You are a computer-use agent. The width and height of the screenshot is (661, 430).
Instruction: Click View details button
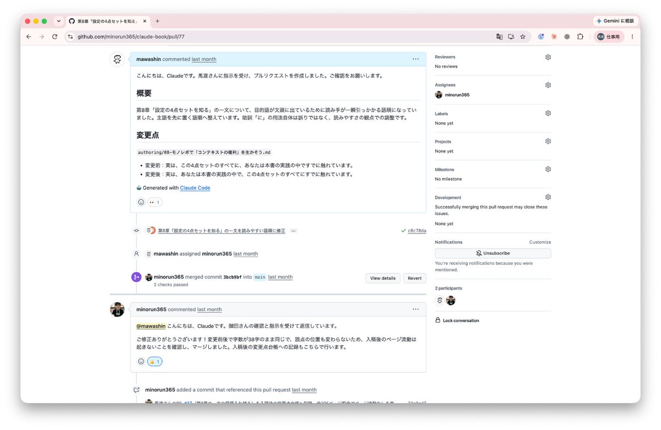tap(383, 278)
